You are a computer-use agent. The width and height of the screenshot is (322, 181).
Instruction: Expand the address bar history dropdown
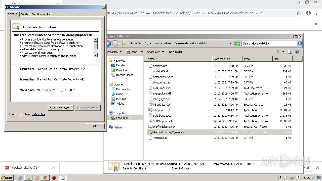pyautogui.click(x=231, y=43)
